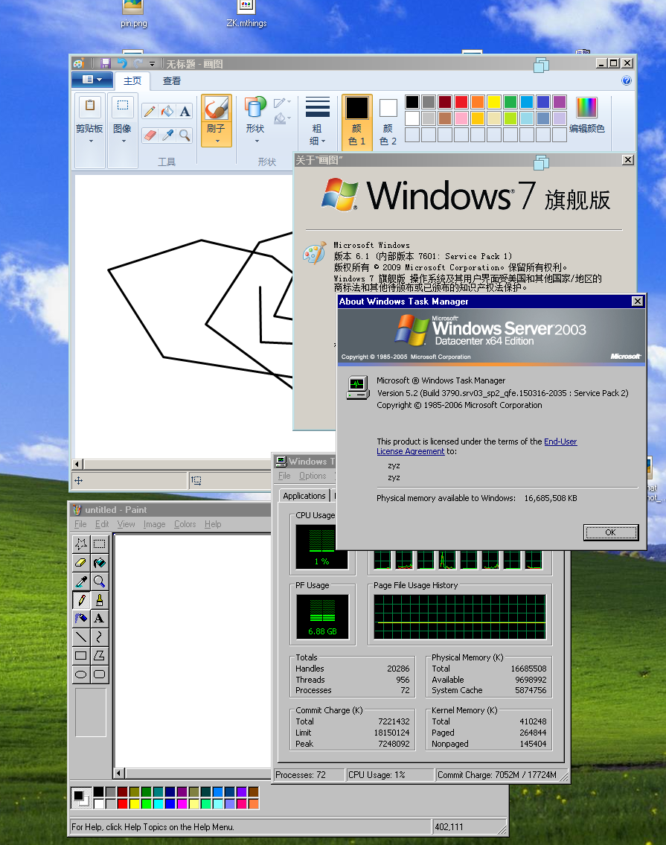Switch to the 查看 ribbon tab
The height and width of the screenshot is (845, 666).
(172, 81)
